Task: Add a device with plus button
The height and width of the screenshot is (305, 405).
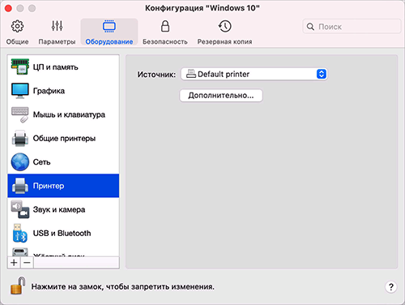Action: pos(14,262)
